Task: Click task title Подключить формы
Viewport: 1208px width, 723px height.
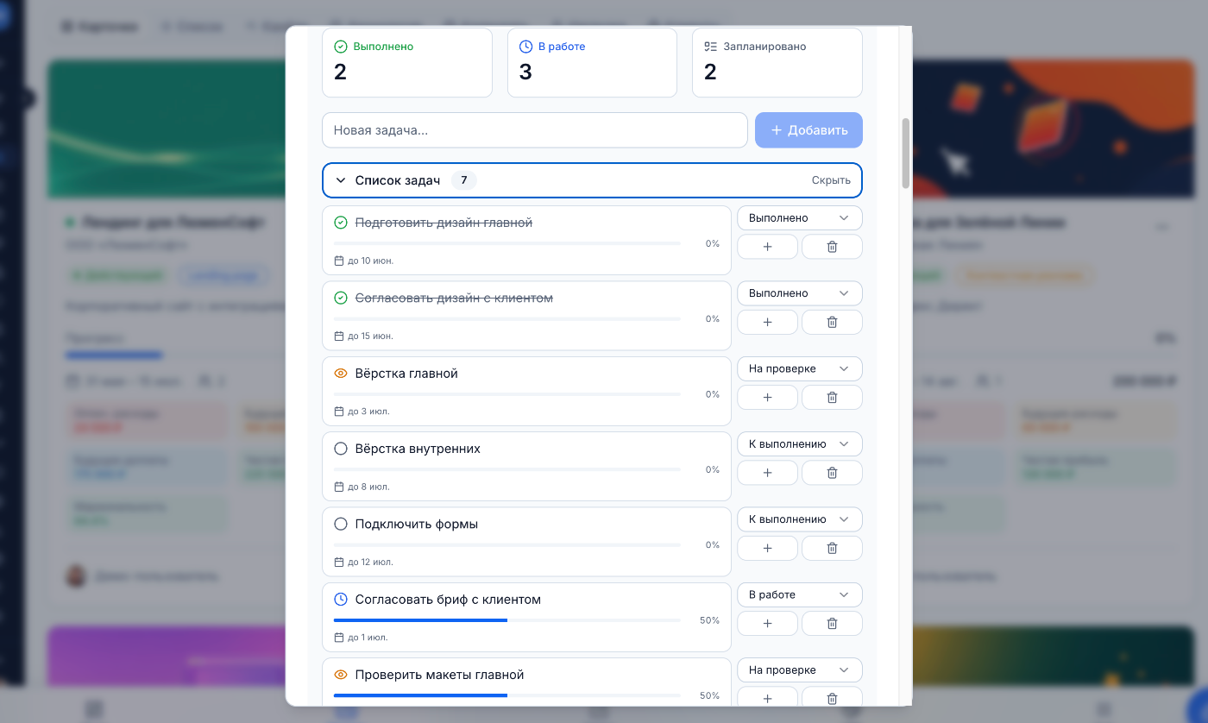Action: tap(417, 524)
